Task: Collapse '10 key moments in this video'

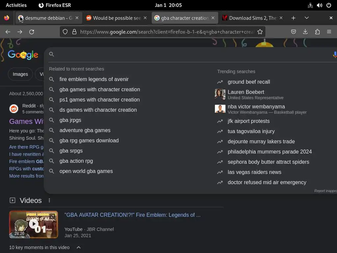Action: click(79, 247)
